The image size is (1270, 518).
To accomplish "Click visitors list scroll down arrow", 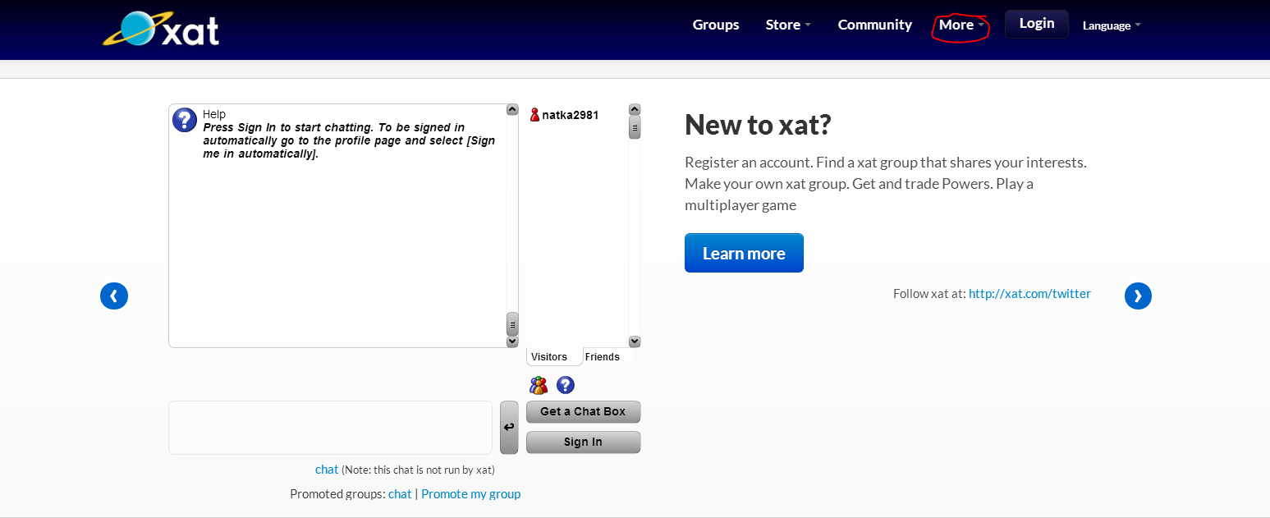I will 635,342.
